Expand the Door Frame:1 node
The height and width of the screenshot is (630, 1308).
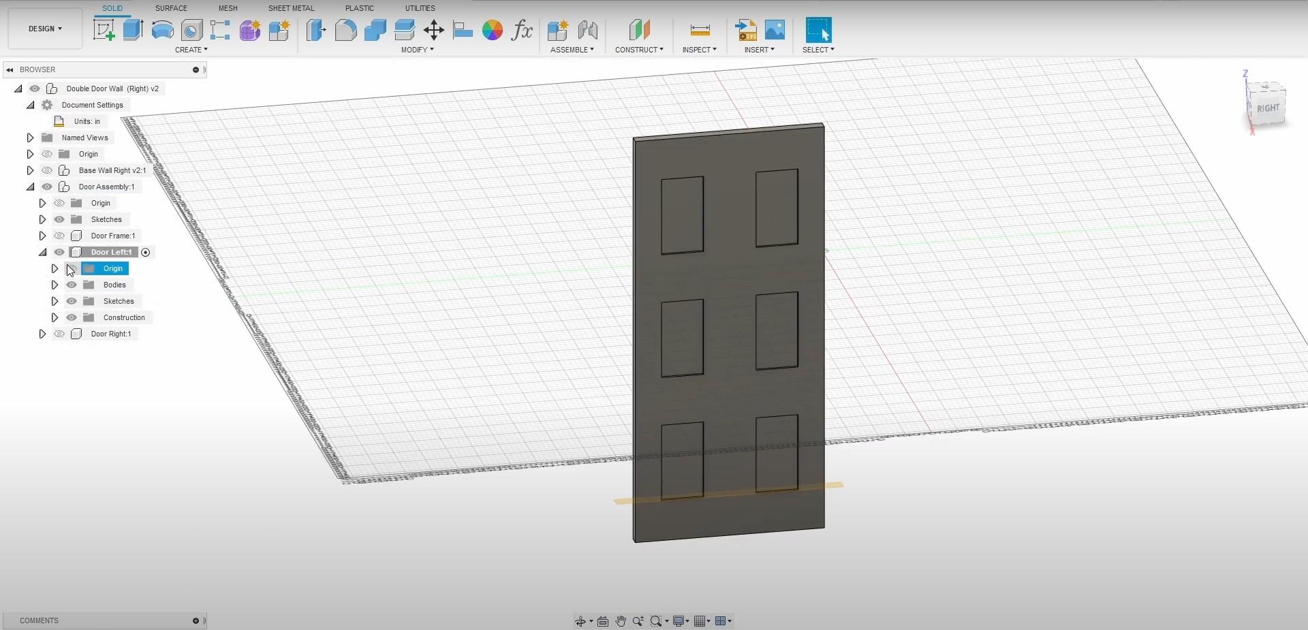tap(42, 236)
